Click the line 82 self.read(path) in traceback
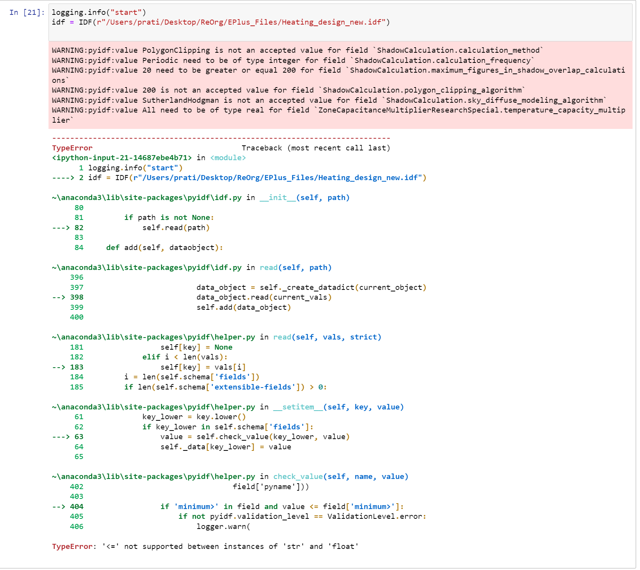 pyautogui.click(x=131, y=228)
